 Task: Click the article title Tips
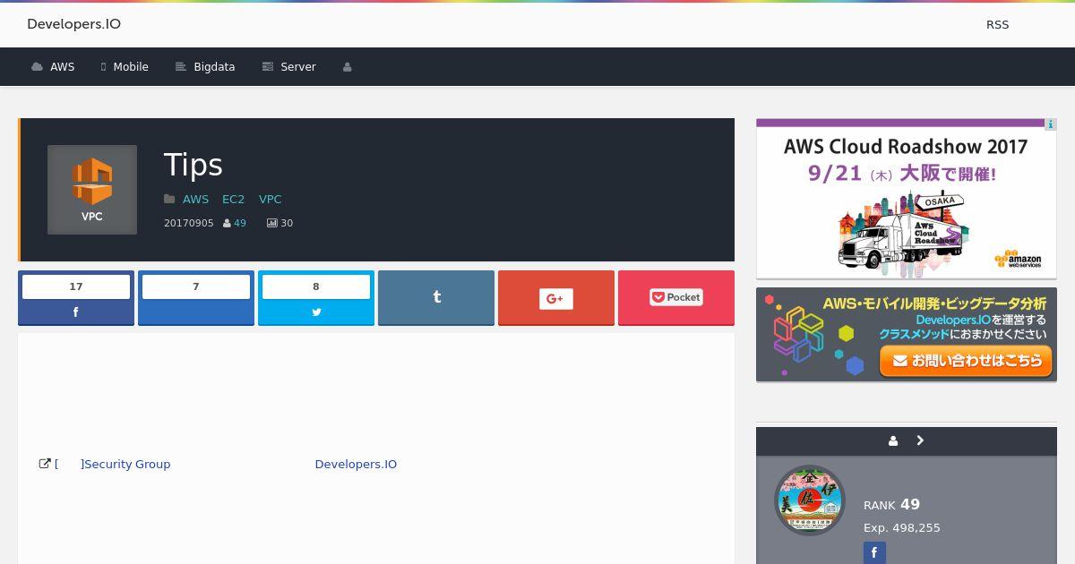coord(193,165)
